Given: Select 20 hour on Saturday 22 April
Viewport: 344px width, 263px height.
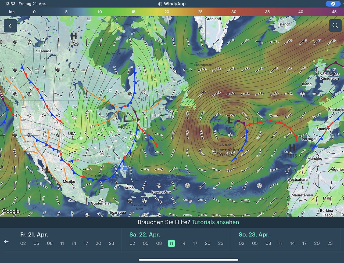Looking at the screenshot, I should tap(208, 243).
